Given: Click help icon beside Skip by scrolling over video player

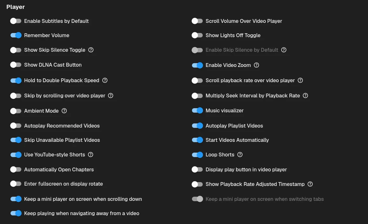Looking at the screenshot, I should click(x=111, y=96).
